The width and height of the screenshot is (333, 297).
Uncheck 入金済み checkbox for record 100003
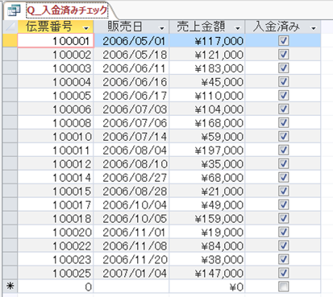click(284, 68)
